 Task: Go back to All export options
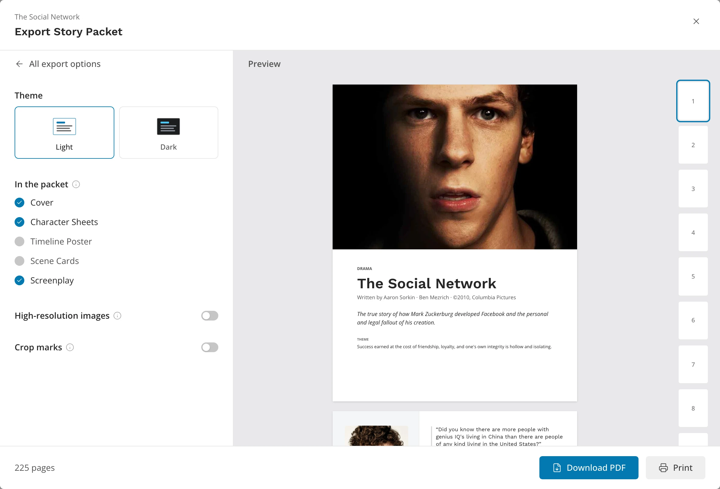tap(58, 64)
